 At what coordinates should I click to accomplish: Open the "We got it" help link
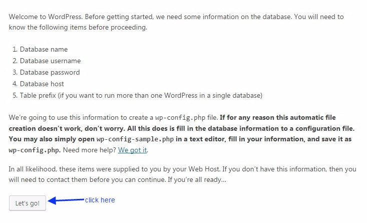(133, 150)
